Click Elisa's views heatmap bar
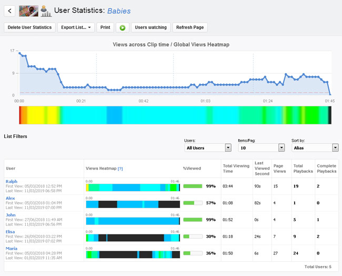 click(133, 238)
